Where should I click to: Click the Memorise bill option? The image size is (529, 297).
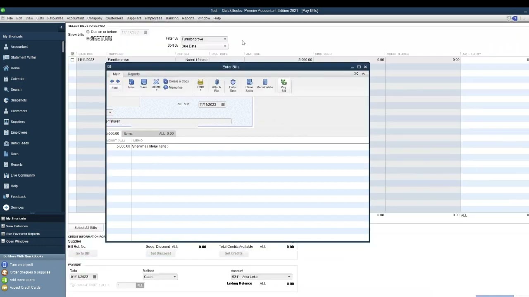pyautogui.click(x=173, y=87)
